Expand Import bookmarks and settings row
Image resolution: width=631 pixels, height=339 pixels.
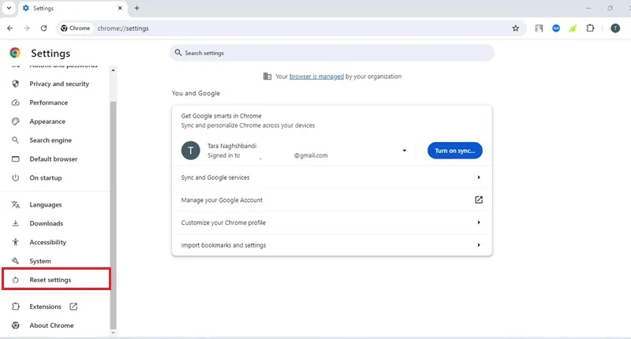point(331,245)
